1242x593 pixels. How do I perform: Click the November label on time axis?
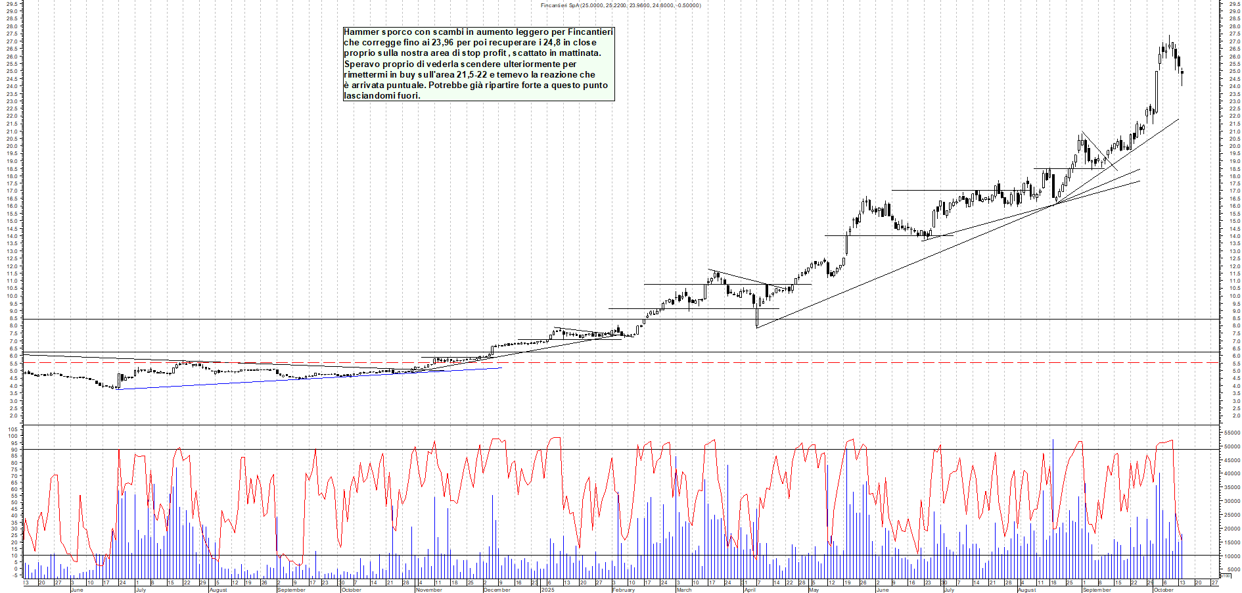428,590
